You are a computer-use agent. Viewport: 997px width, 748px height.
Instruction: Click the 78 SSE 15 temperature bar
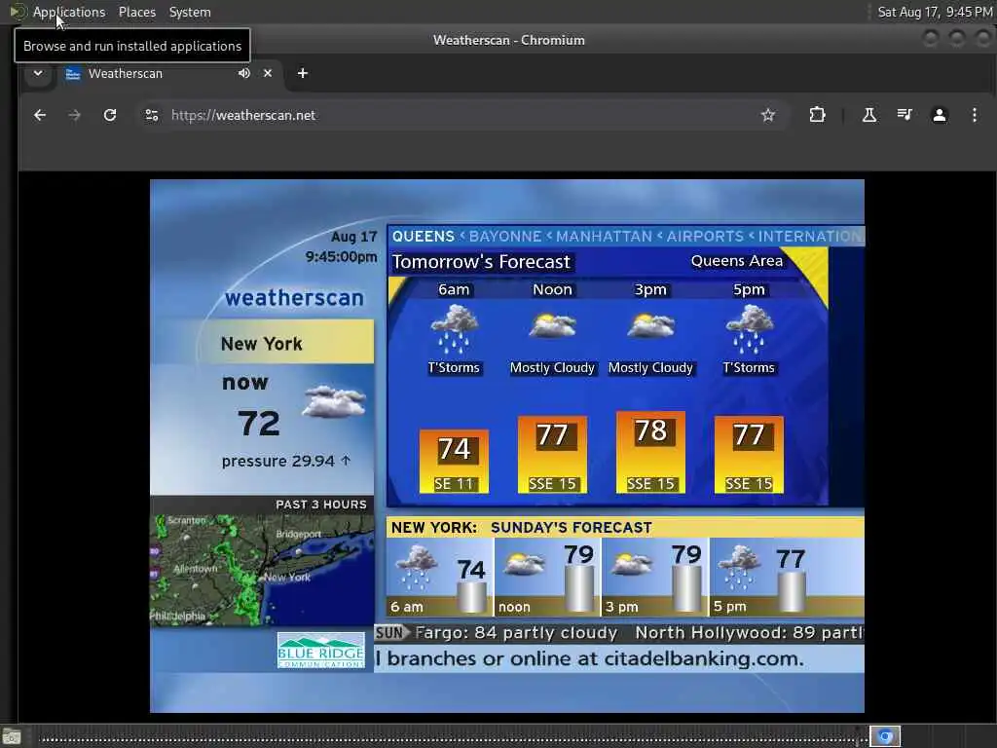coord(650,452)
